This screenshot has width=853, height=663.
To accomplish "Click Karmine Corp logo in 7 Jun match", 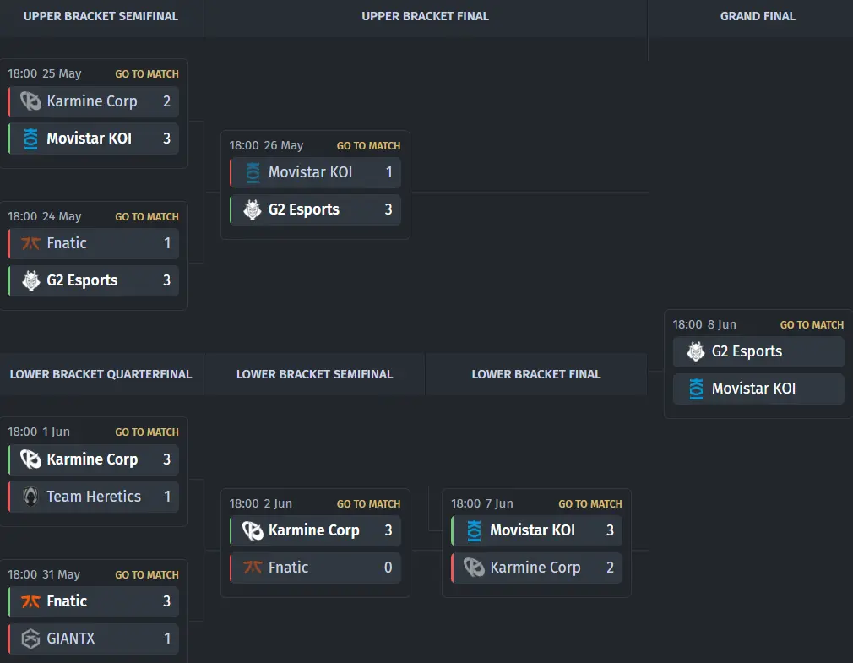I will click(475, 568).
